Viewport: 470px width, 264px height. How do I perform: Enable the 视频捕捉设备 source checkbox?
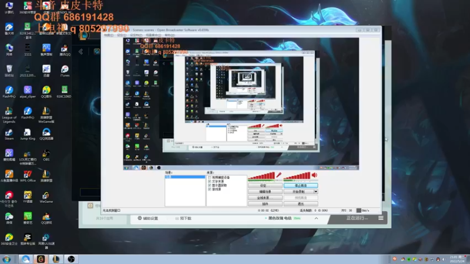210,178
